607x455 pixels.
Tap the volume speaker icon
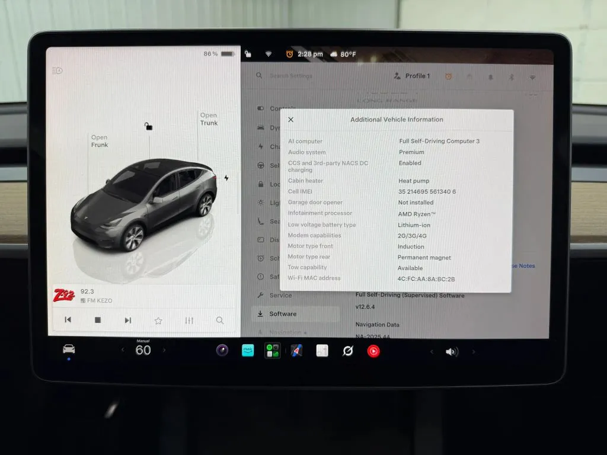click(x=452, y=352)
